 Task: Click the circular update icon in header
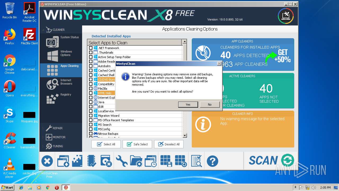coord(286,16)
